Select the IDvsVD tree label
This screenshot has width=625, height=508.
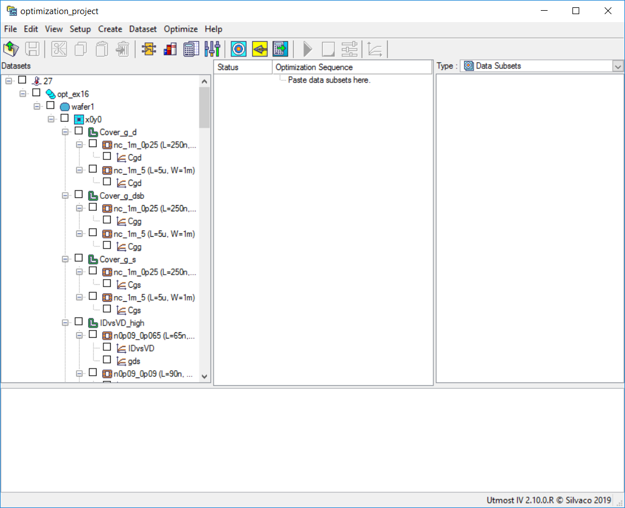[x=141, y=348]
